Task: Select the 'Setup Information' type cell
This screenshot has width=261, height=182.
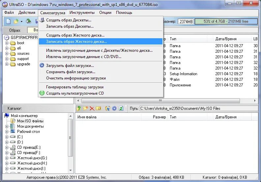Action: pyautogui.click(x=184, y=74)
